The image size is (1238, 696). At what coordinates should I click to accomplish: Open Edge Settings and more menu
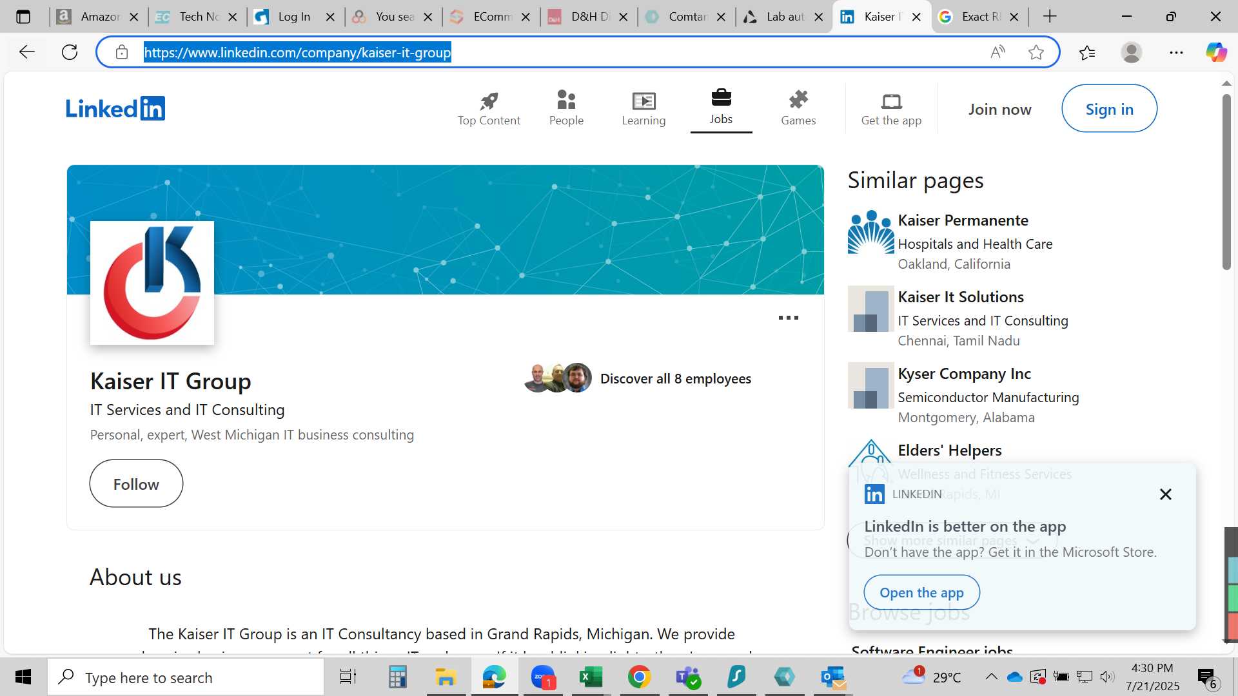point(1176,52)
